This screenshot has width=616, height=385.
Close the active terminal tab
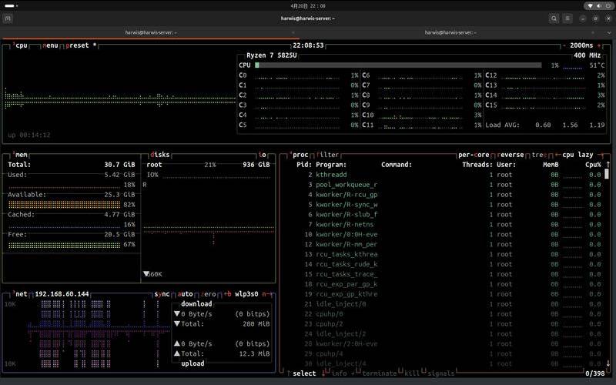(293, 32)
